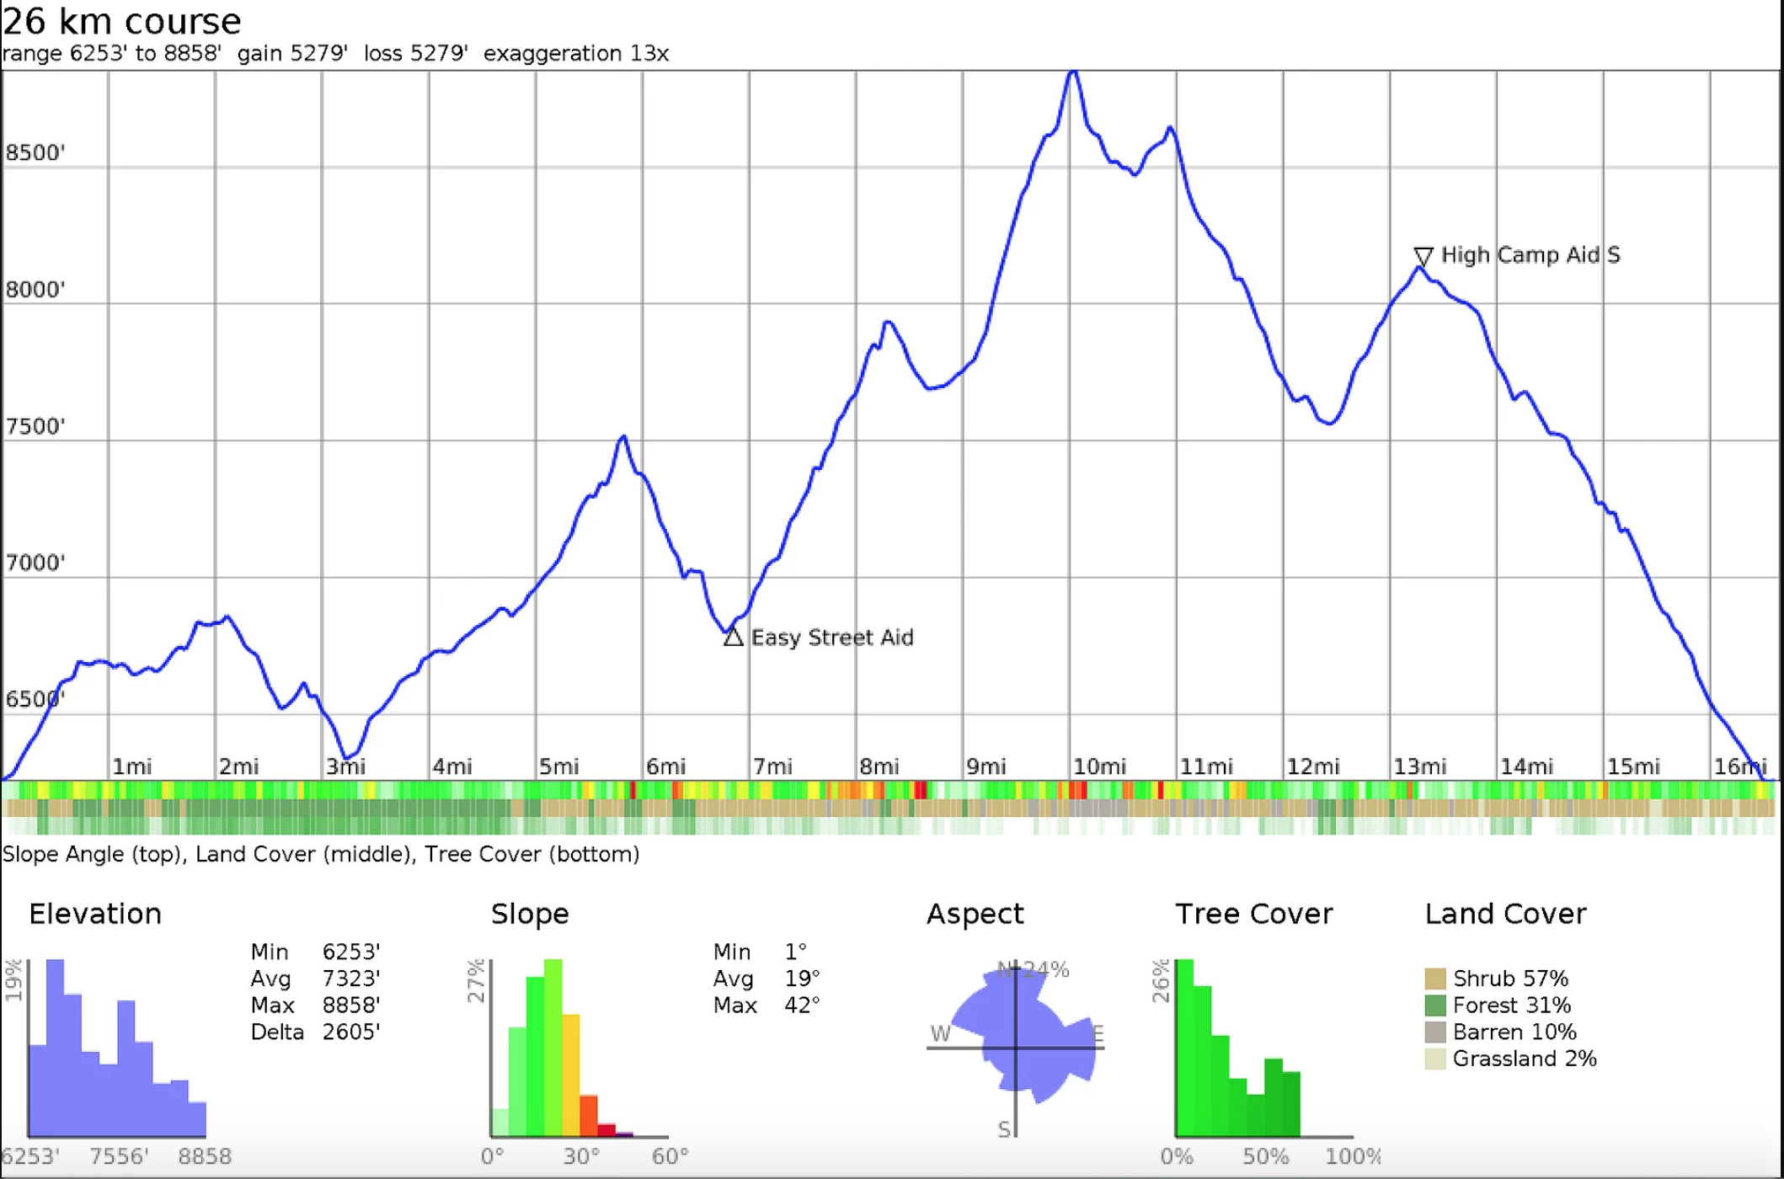Click the High Camp Aid S marker
The width and height of the screenshot is (1784, 1179).
tap(1423, 256)
